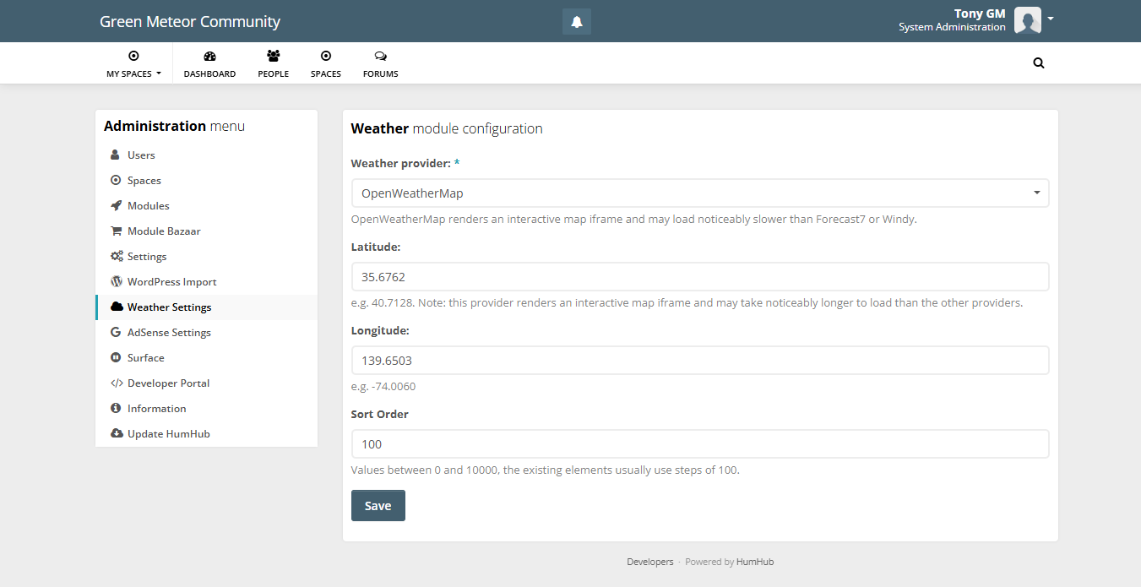1141x587 pixels.
Task: Click the Surface circular icon
Action: pos(116,358)
